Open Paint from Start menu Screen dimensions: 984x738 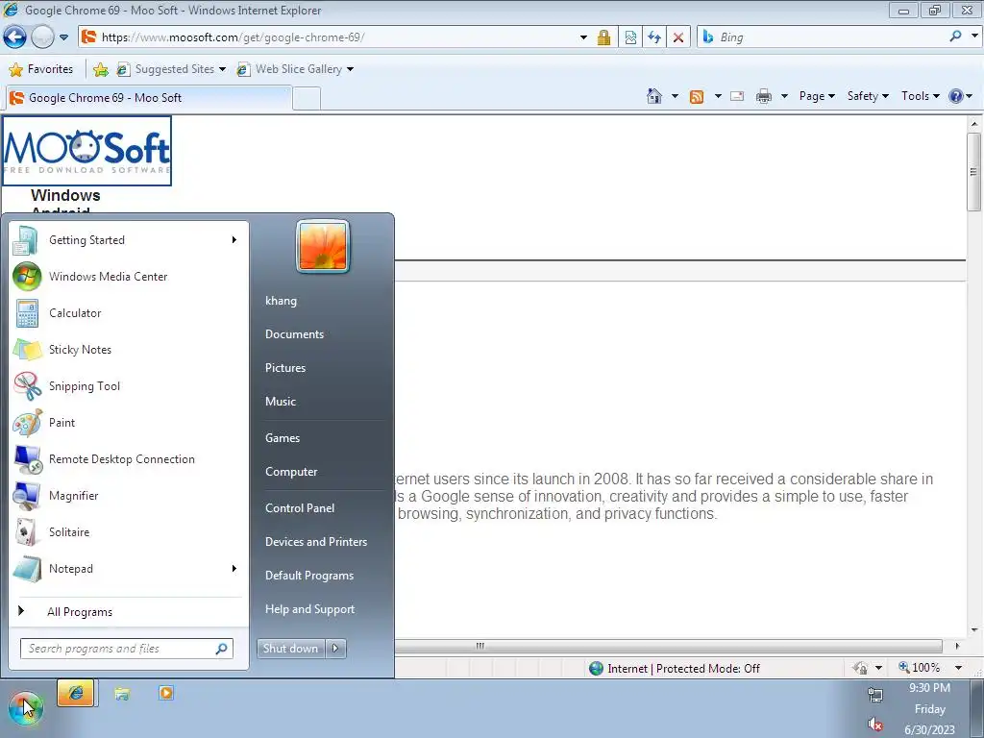click(129, 423)
